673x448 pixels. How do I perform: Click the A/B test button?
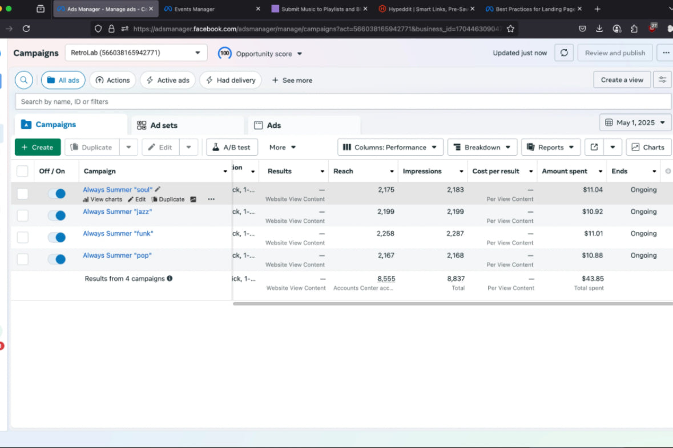pos(232,147)
